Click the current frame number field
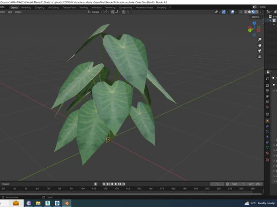 217,184
